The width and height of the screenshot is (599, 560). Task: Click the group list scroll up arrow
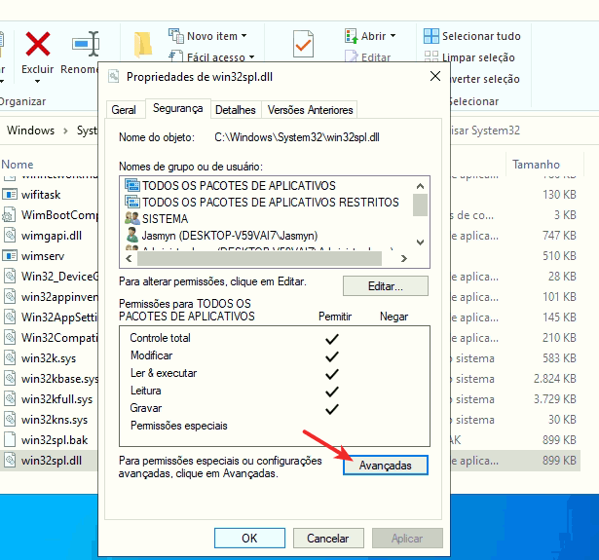point(420,186)
